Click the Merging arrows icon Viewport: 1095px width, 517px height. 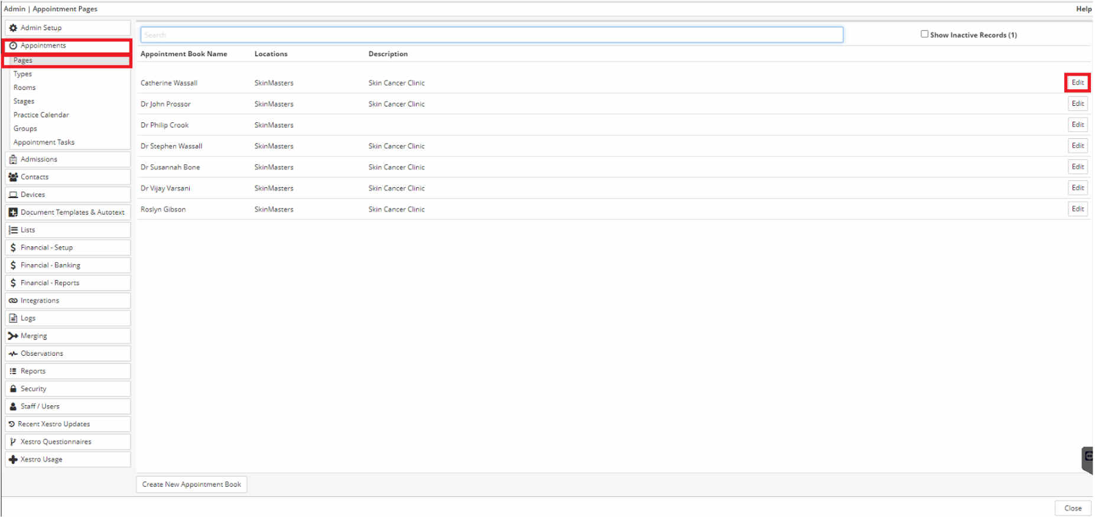tap(13, 336)
